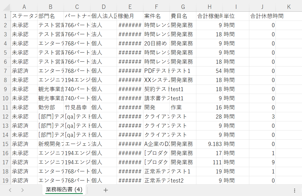Viewport: 302px width, 196px height.
Task: Select column D header
Action: [x=103, y=7]
